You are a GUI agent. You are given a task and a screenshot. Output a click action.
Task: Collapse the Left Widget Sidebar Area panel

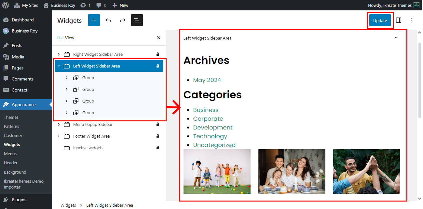[396, 38]
